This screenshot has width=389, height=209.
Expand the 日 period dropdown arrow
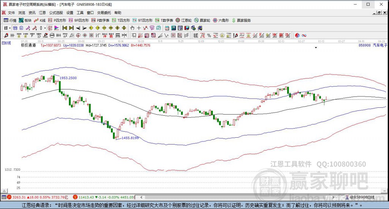tap(9, 28)
